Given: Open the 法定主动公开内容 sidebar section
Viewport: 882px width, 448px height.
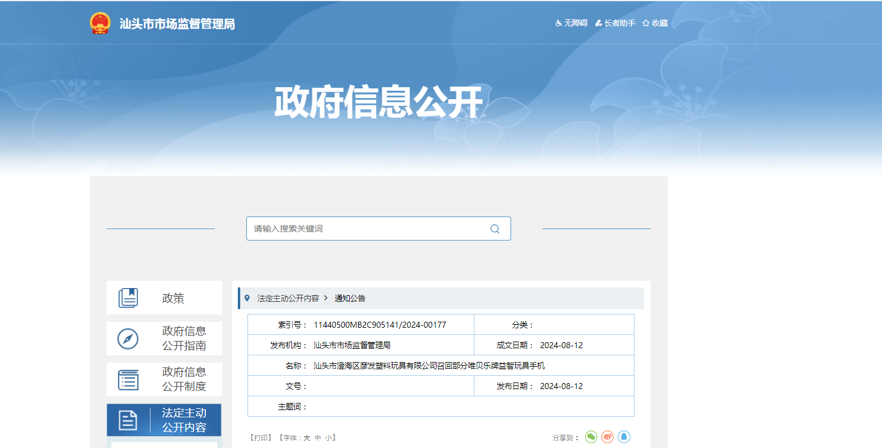Looking at the screenshot, I should pos(184,420).
